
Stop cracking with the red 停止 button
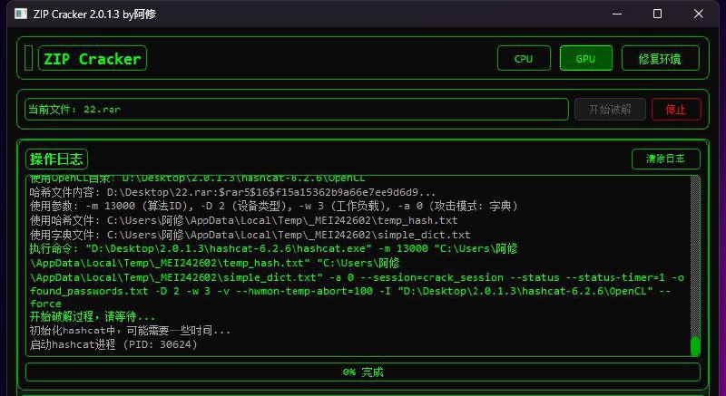tap(676, 109)
